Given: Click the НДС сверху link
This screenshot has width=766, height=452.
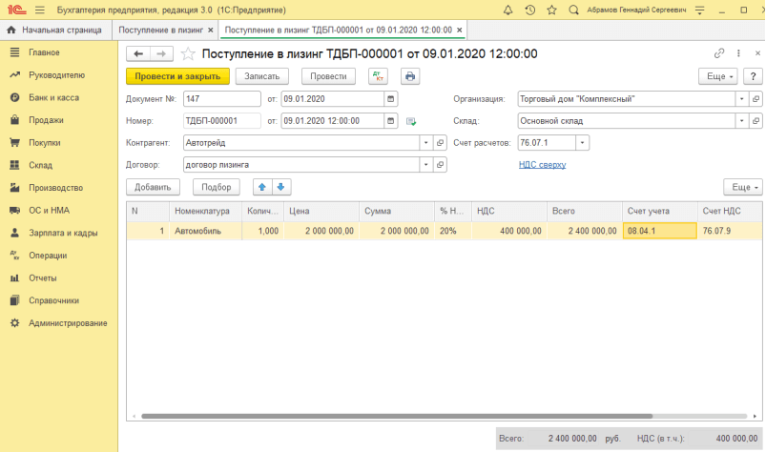Looking at the screenshot, I should pos(542,164).
